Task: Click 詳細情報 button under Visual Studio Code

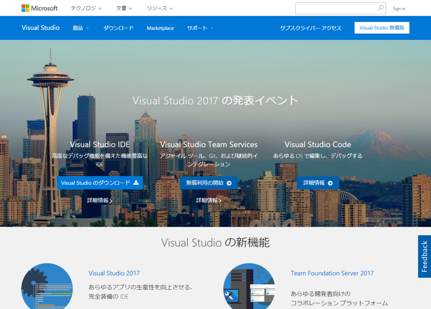Action: (318, 183)
